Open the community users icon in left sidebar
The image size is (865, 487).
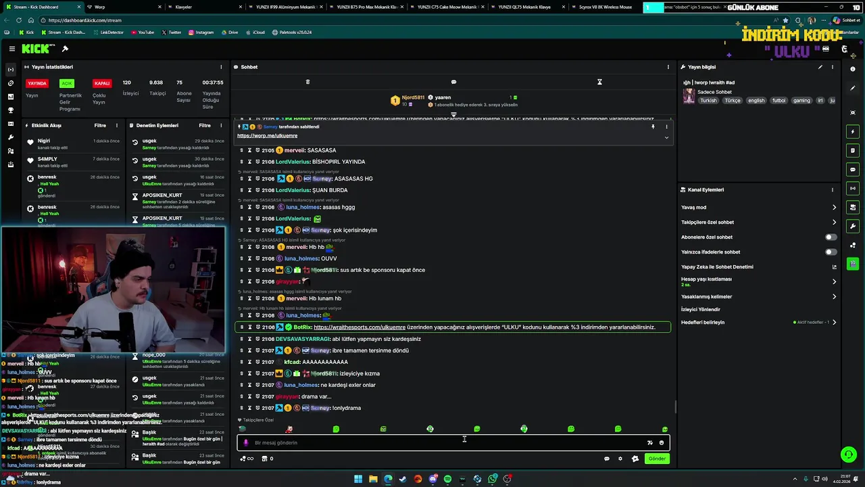(x=10, y=151)
